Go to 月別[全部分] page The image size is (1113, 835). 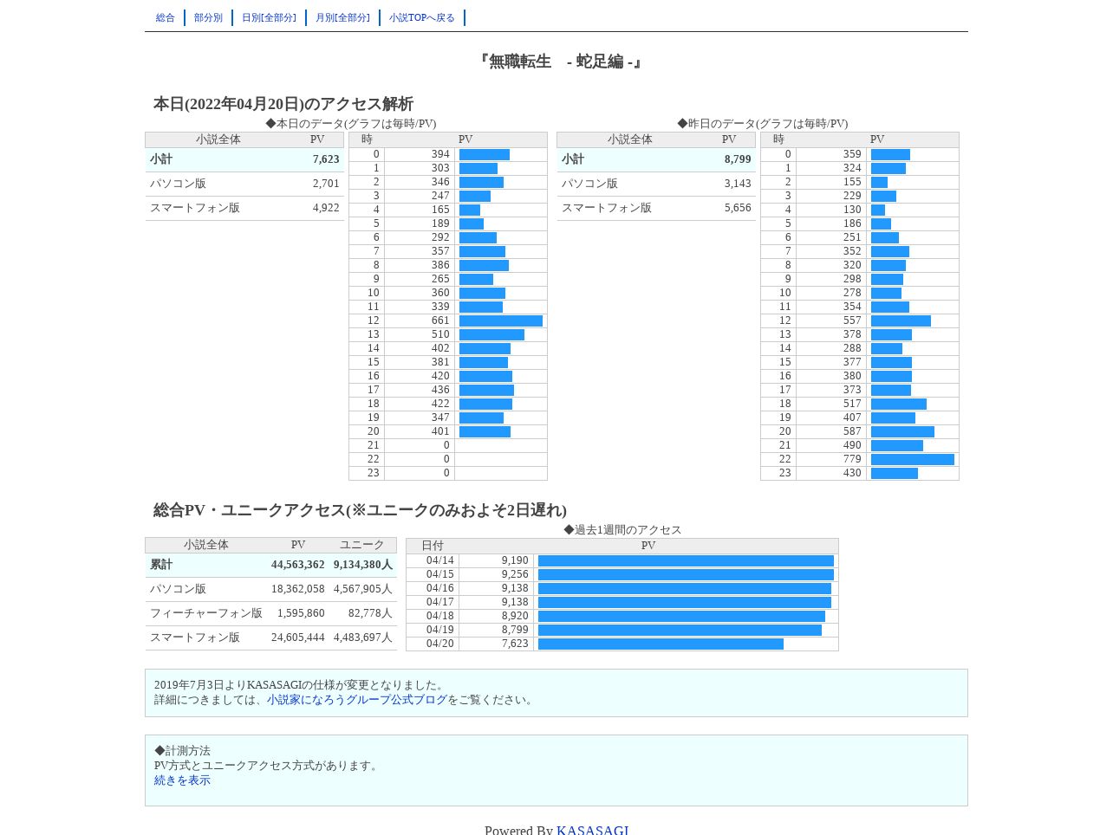342,17
